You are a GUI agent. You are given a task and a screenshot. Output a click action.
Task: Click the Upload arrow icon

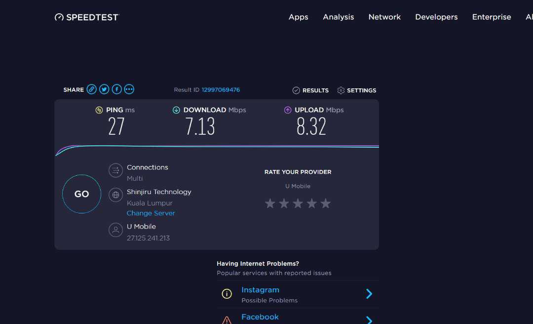click(x=288, y=110)
